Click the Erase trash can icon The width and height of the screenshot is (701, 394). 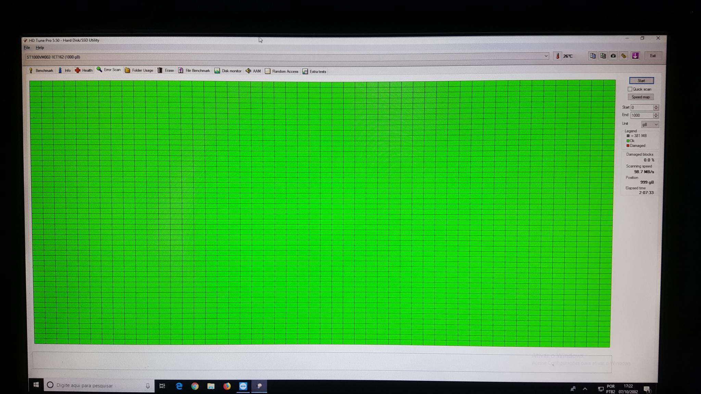[x=160, y=70]
